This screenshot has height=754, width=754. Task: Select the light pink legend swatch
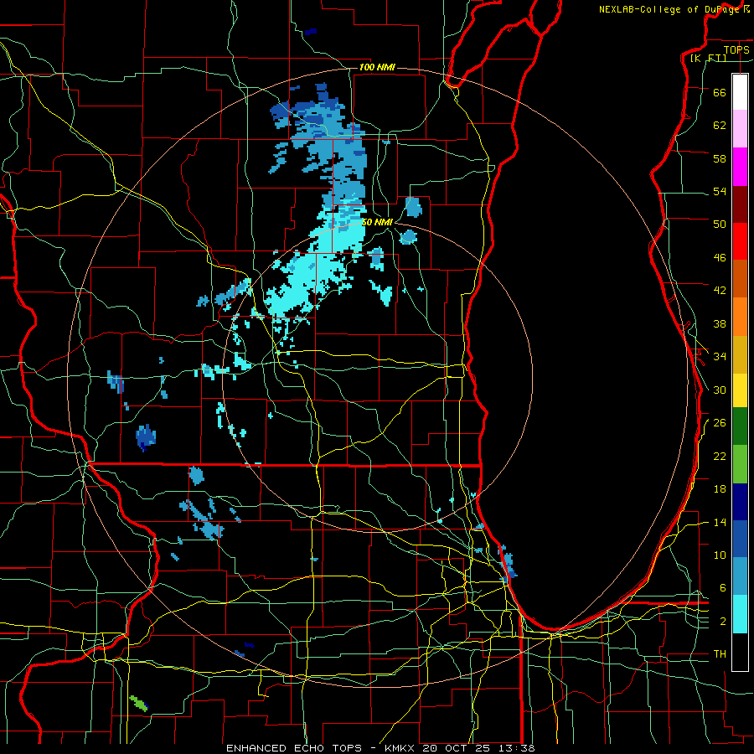[x=740, y=129]
